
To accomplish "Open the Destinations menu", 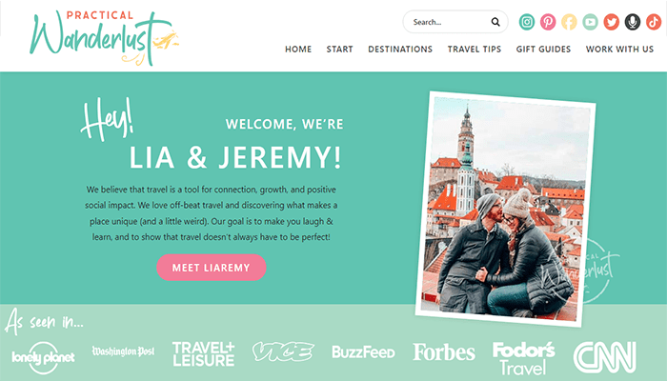I will click(400, 50).
